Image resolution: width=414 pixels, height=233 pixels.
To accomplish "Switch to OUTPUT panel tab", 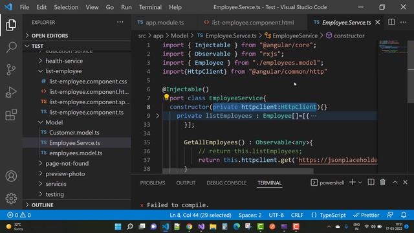I will coord(186,183).
